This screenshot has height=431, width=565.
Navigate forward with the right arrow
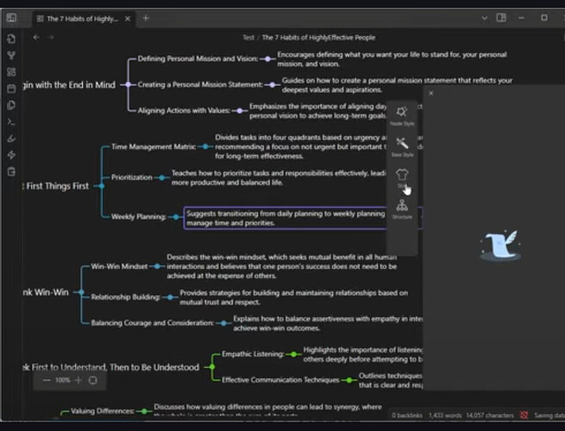51,37
